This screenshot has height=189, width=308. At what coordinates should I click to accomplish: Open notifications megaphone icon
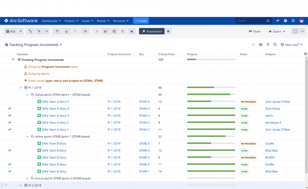(278, 21)
